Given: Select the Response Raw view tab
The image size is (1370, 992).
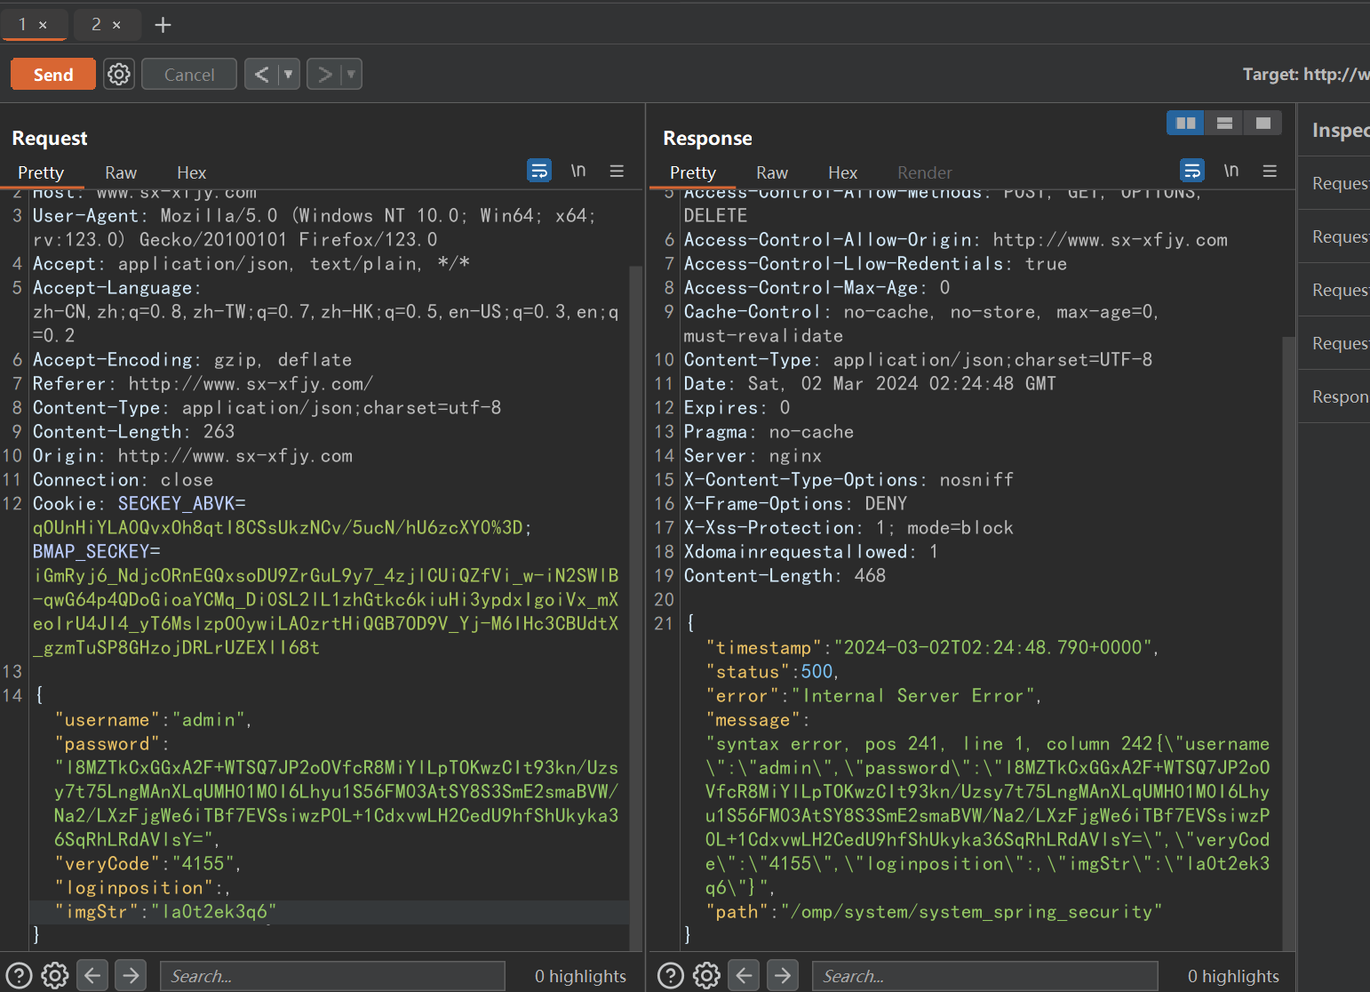Looking at the screenshot, I should tap(772, 172).
